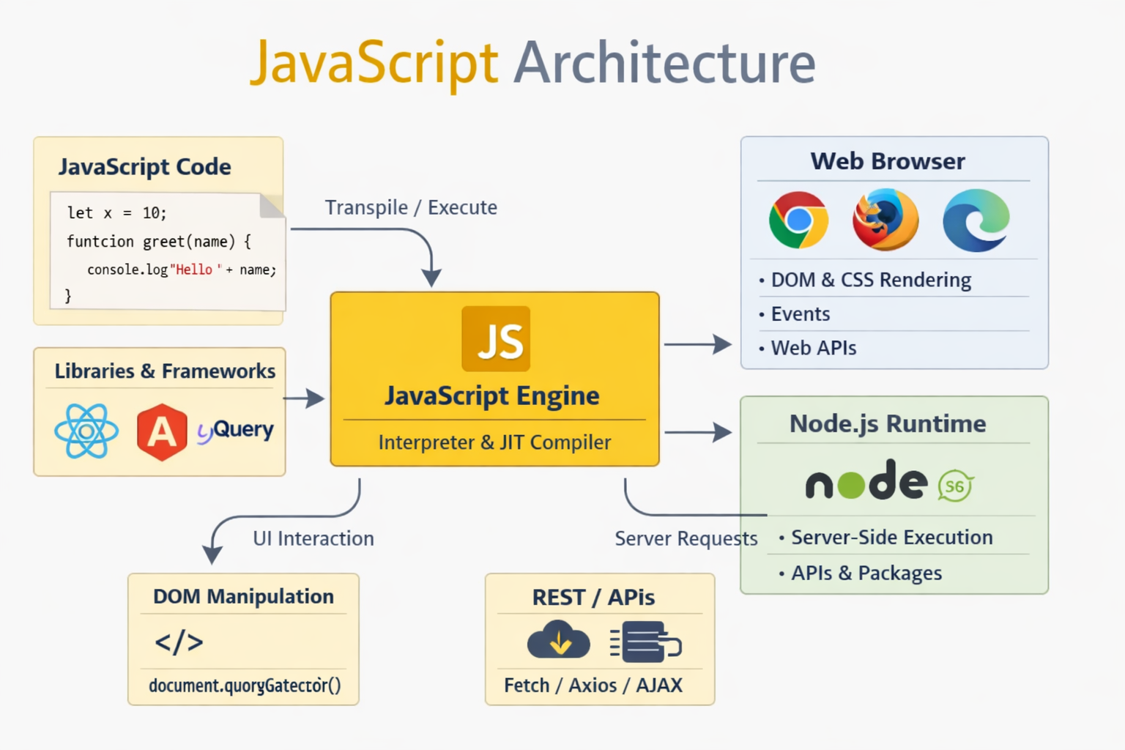The height and width of the screenshot is (750, 1125).
Task: Click the green hexagon S6 badge
Action: click(955, 486)
